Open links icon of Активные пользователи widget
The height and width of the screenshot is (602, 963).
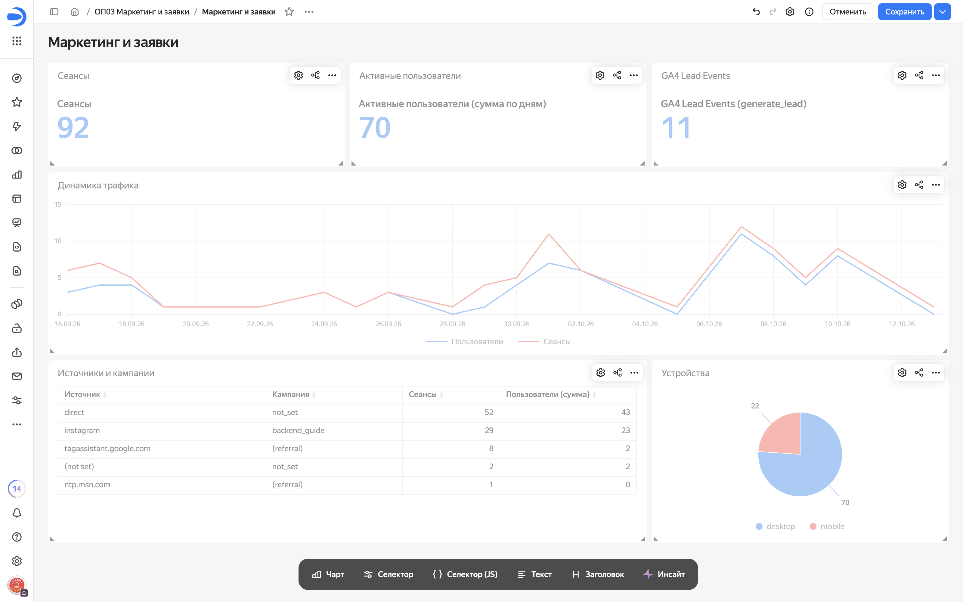[617, 75]
